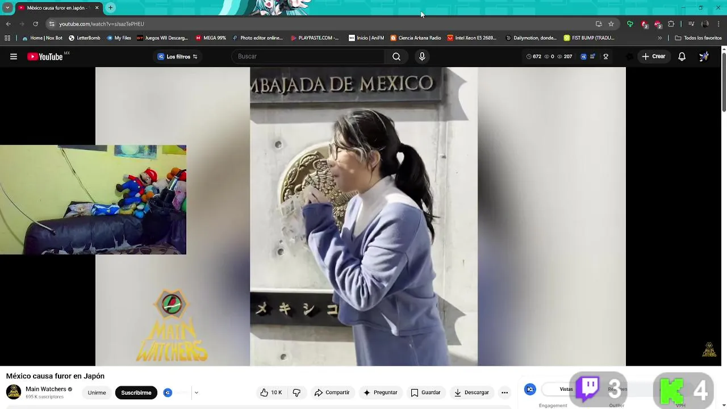Click the 672 clock stat

pyautogui.click(x=533, y=56)
